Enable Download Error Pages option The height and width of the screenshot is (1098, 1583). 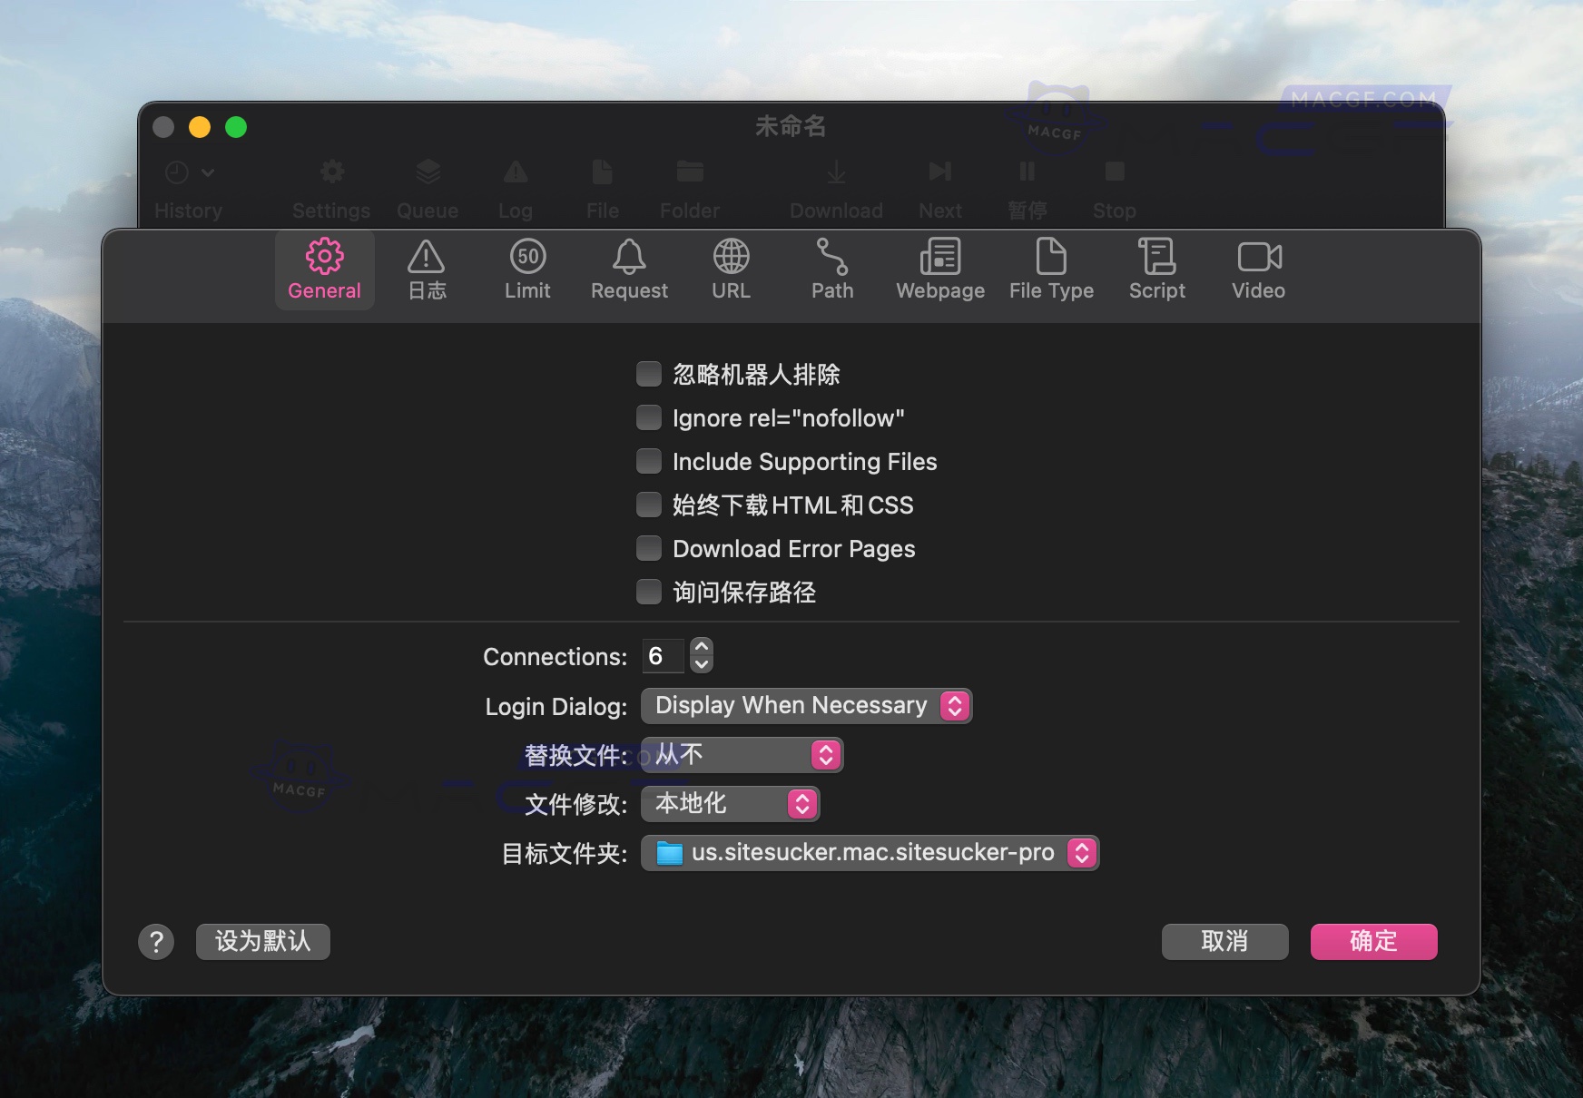[648, 547]
